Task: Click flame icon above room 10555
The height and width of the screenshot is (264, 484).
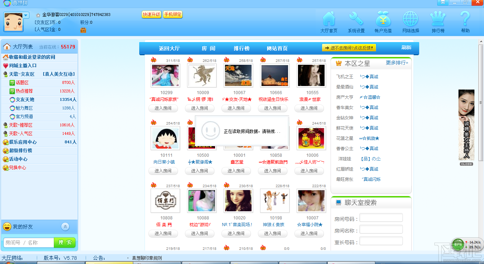Action: tap(299, 60)
